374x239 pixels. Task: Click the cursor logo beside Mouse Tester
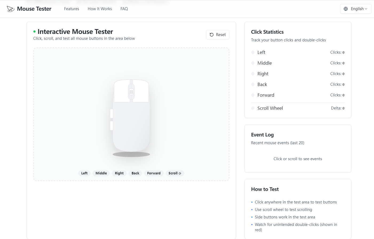[10, 9]
